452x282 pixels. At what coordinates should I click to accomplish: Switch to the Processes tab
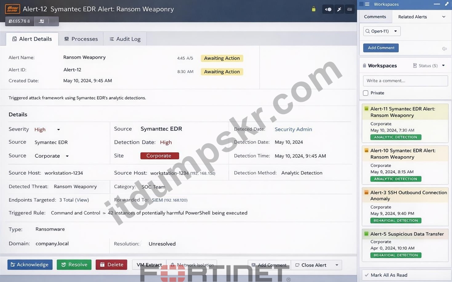click(x=81, y=39)
